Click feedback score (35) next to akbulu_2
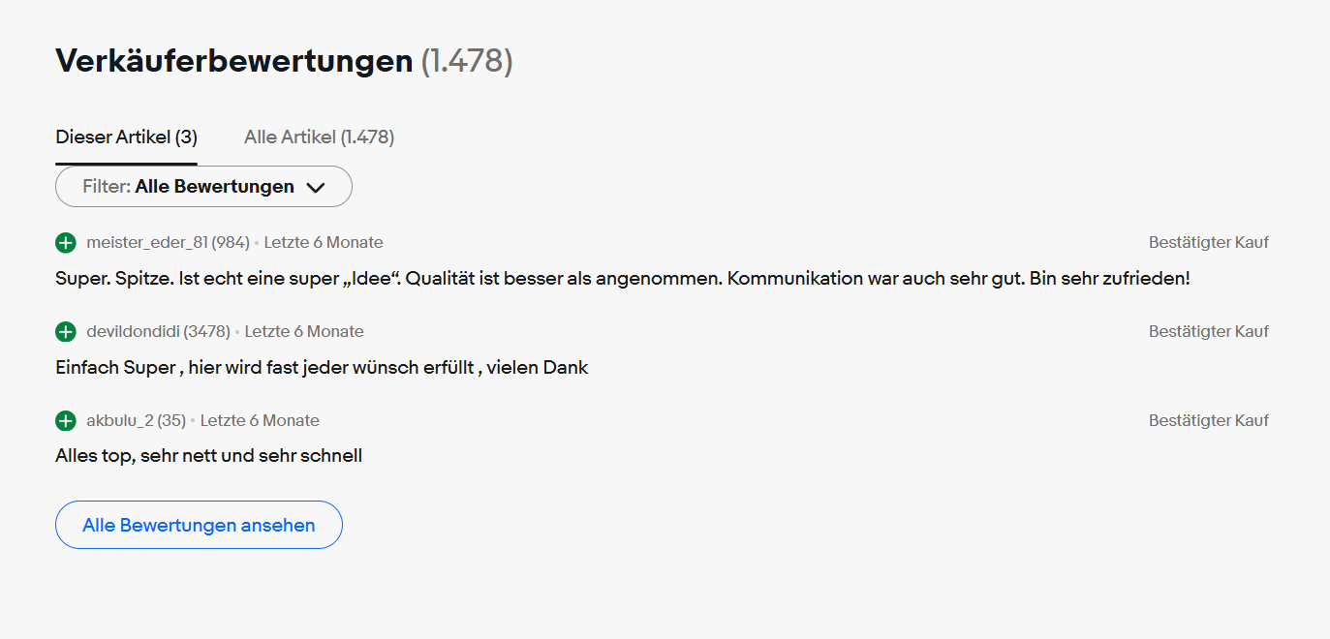The width and height of the screenshot is (1330, 639). point(170,420)
